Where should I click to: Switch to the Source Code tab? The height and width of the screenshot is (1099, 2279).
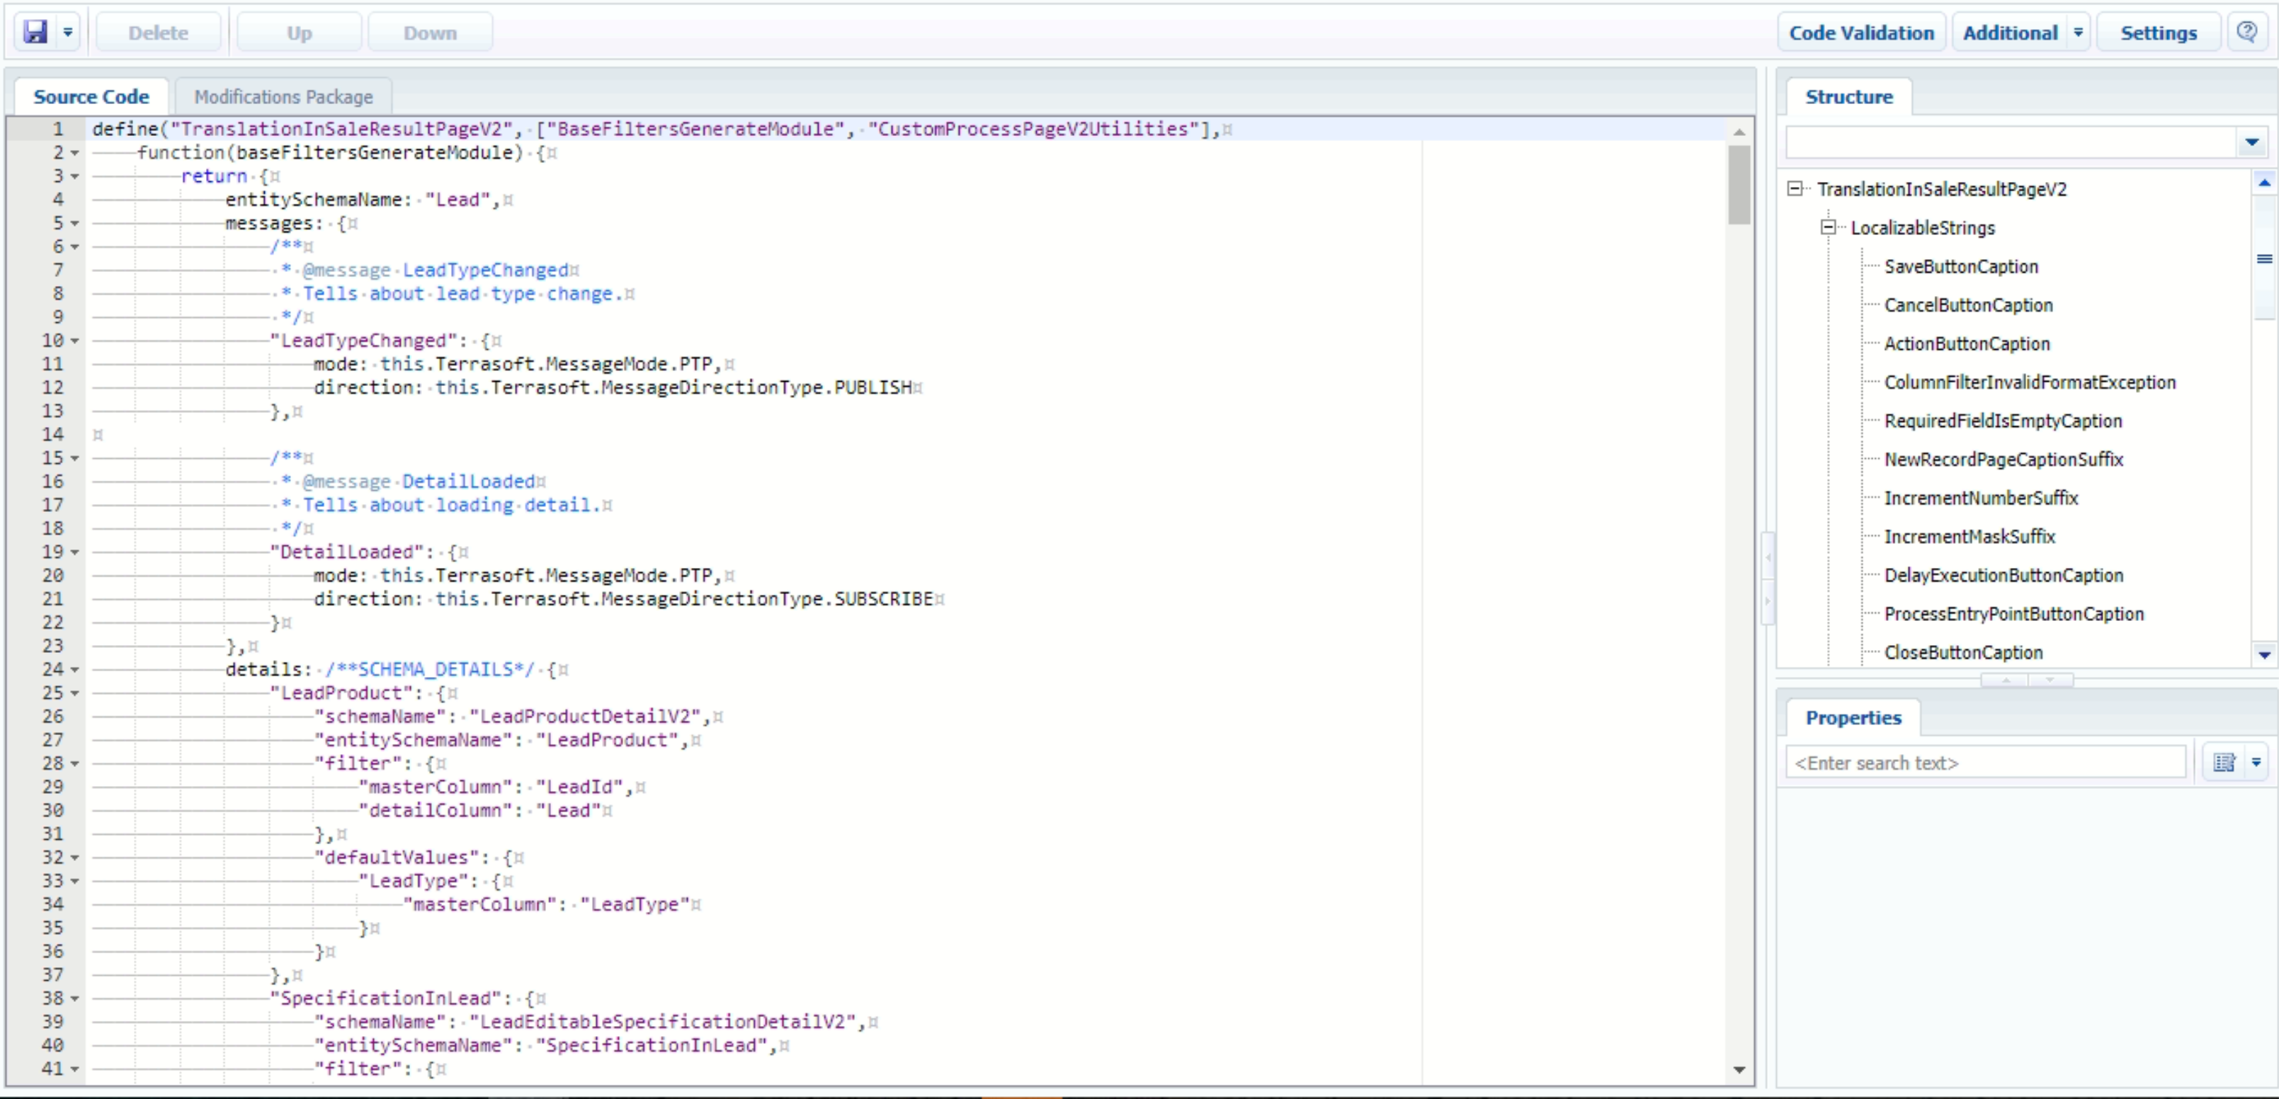tap(91, 96)
